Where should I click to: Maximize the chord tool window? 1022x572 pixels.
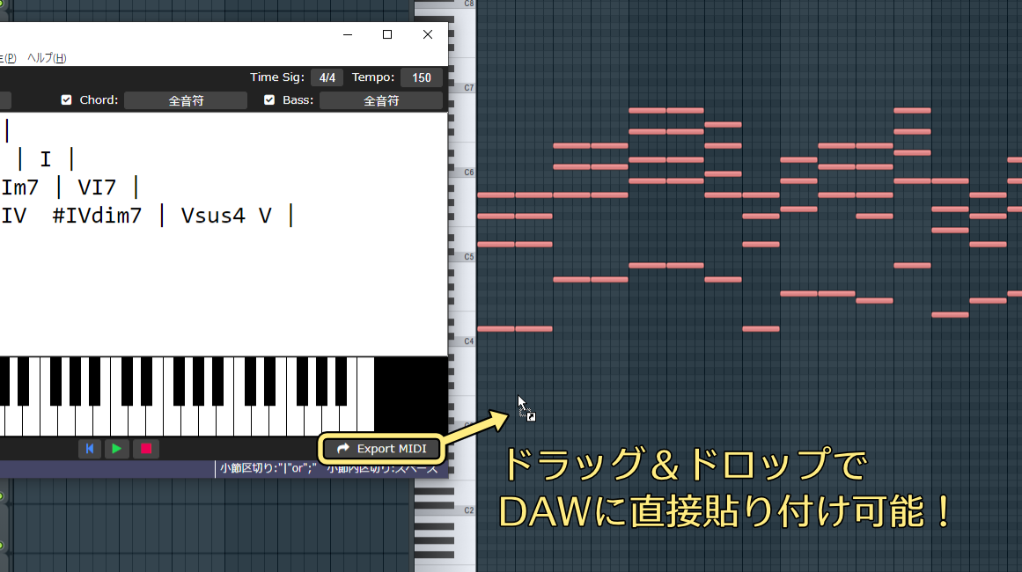pyautogui.click(x=387, y=34)
